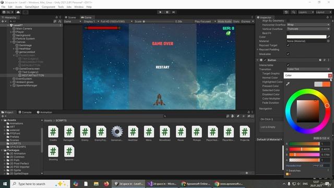334x188 pixels.
Task: Open the Horizontal Overflow Wrap dropdown
Action: point(308,25)
